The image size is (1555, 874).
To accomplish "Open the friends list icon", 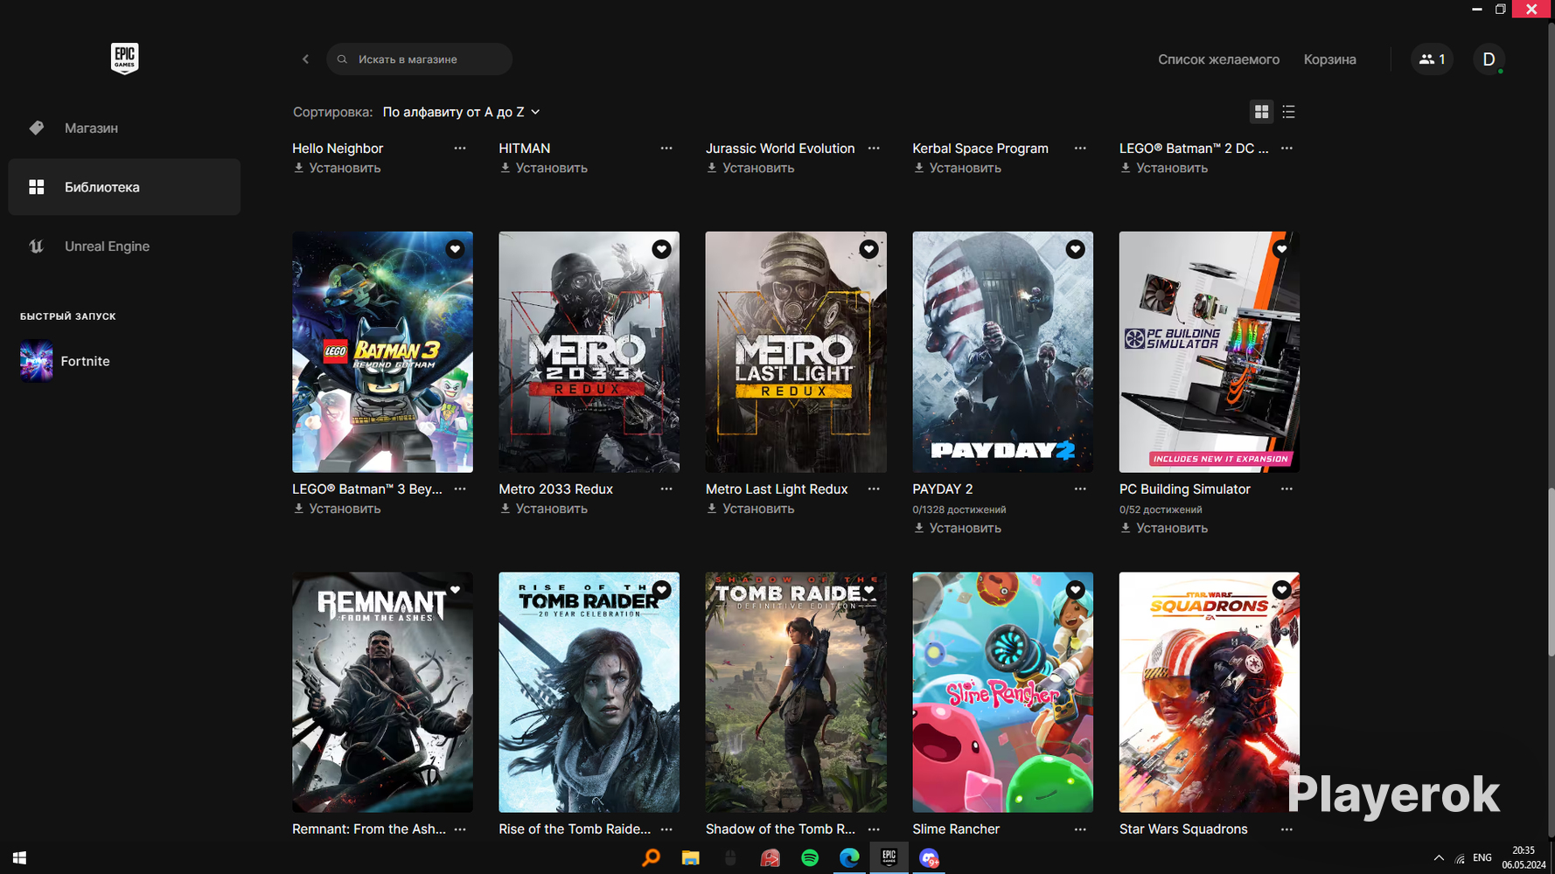I will coord(1432,59).
